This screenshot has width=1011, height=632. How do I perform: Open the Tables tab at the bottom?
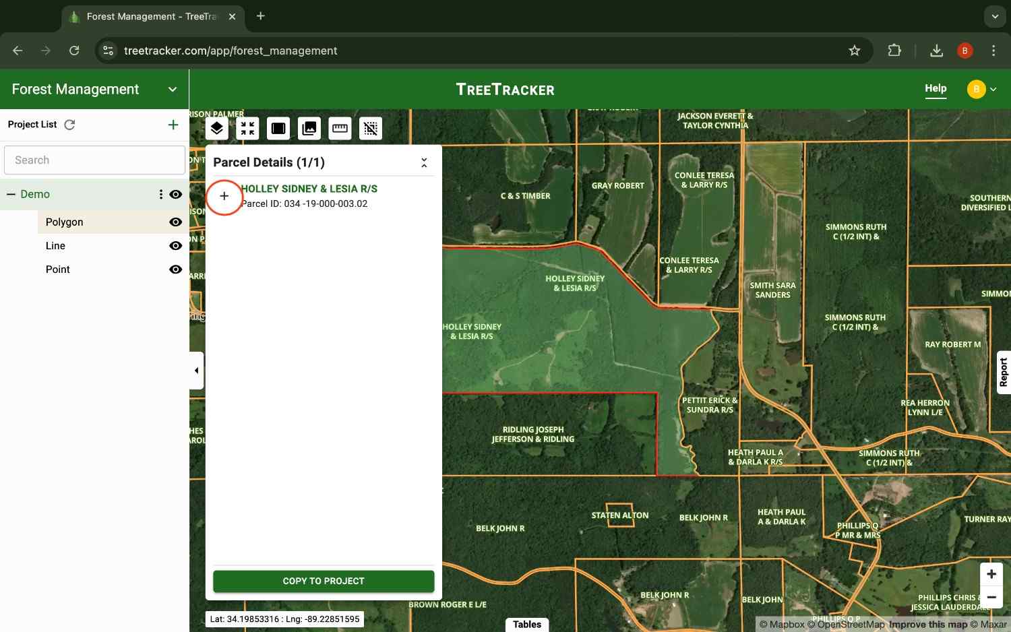pyautogui.click(x=527, y=624)
